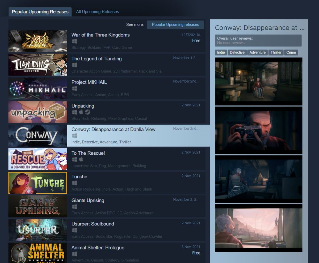Click 'Strategy, Solitaire, PvP, Card Game' tags
319x263 pixels.
[x=102, y=47]
